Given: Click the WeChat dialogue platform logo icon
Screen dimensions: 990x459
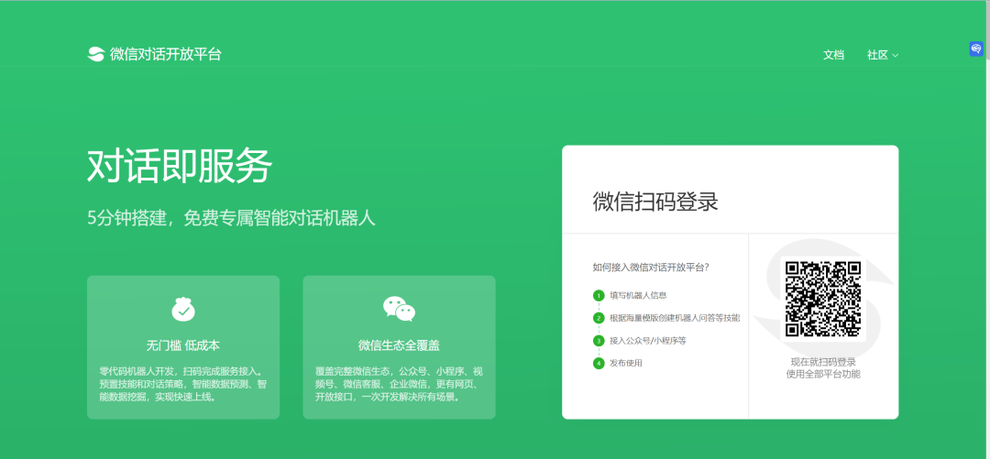Looking at the screenshot, I should pos(95,54).
